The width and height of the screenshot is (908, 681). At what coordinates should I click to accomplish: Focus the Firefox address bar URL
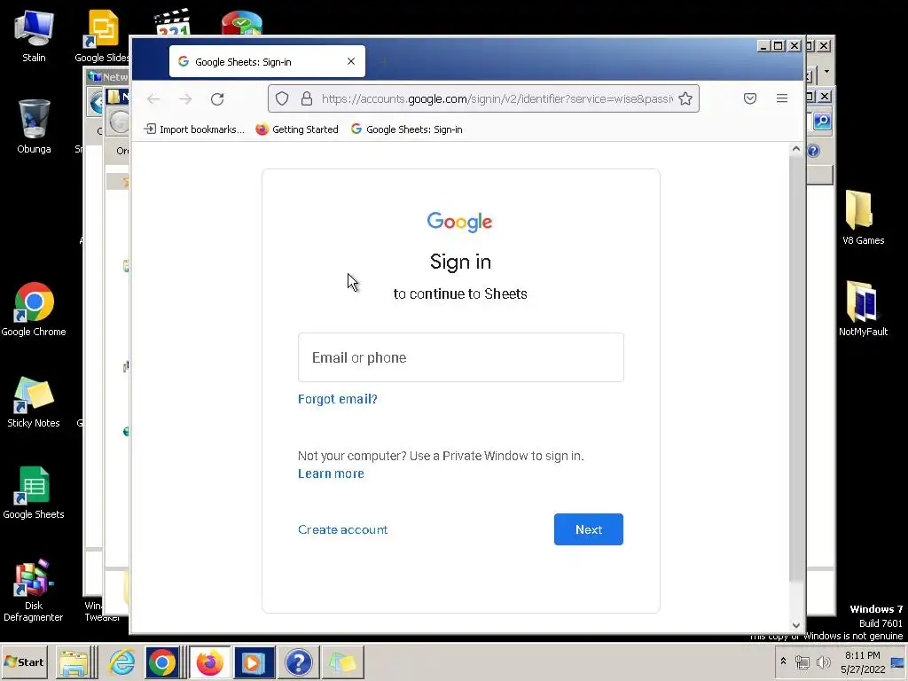497,99
